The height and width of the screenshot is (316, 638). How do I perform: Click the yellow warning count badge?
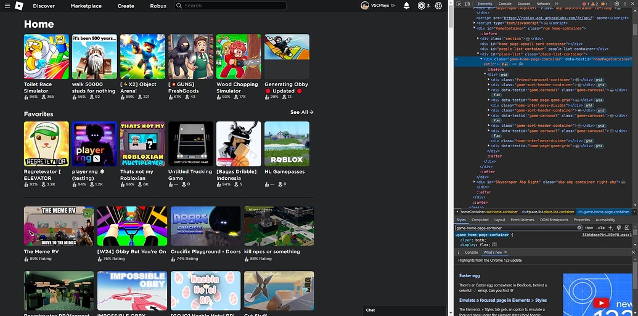pos(594,4)
